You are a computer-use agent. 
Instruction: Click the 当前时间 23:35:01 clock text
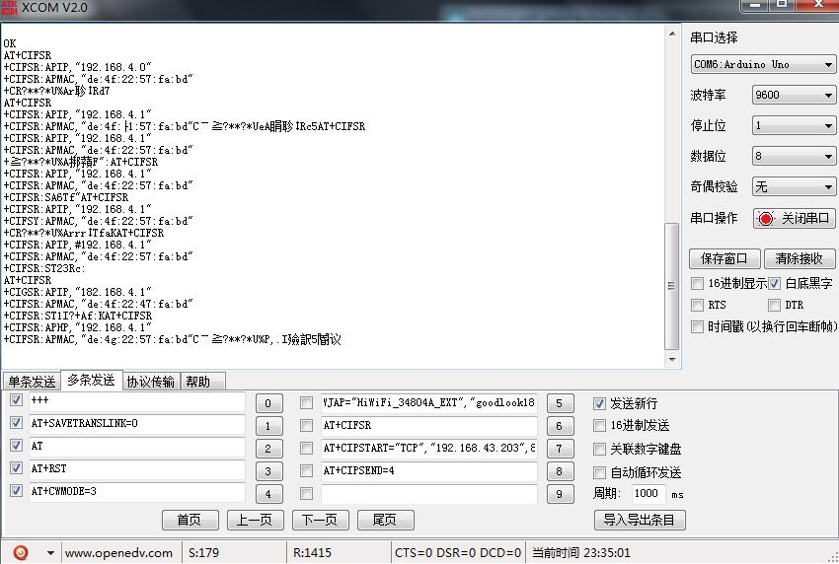point(581,553)
